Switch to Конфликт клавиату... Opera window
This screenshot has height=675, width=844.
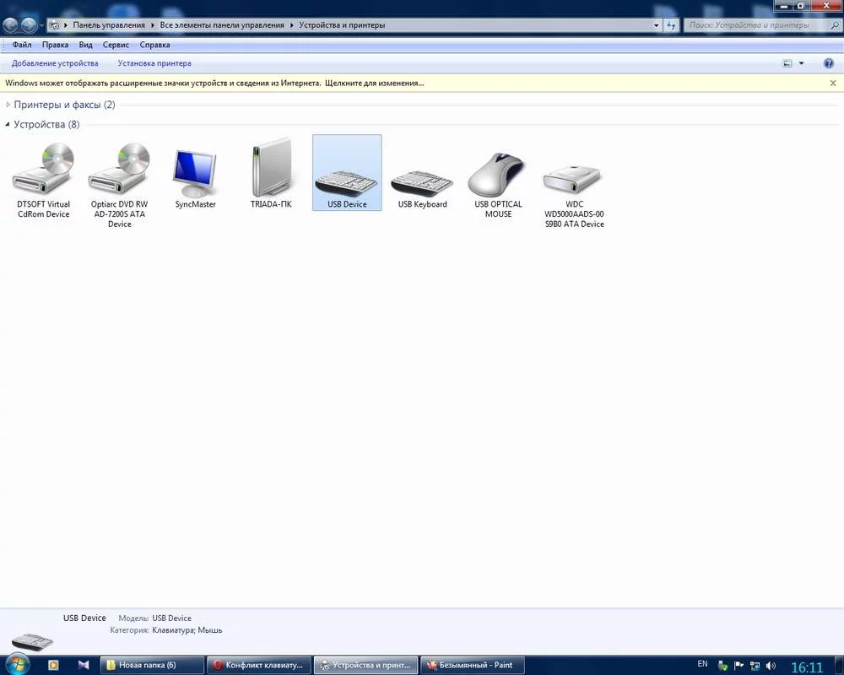tap(259, 666)
